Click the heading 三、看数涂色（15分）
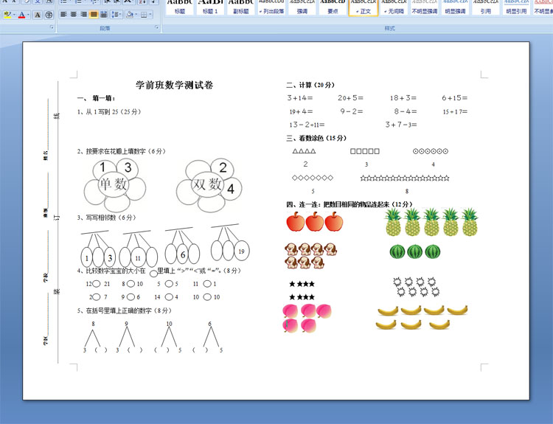The image size is (553, 424). pyautogui.click(x=316, y=139)
